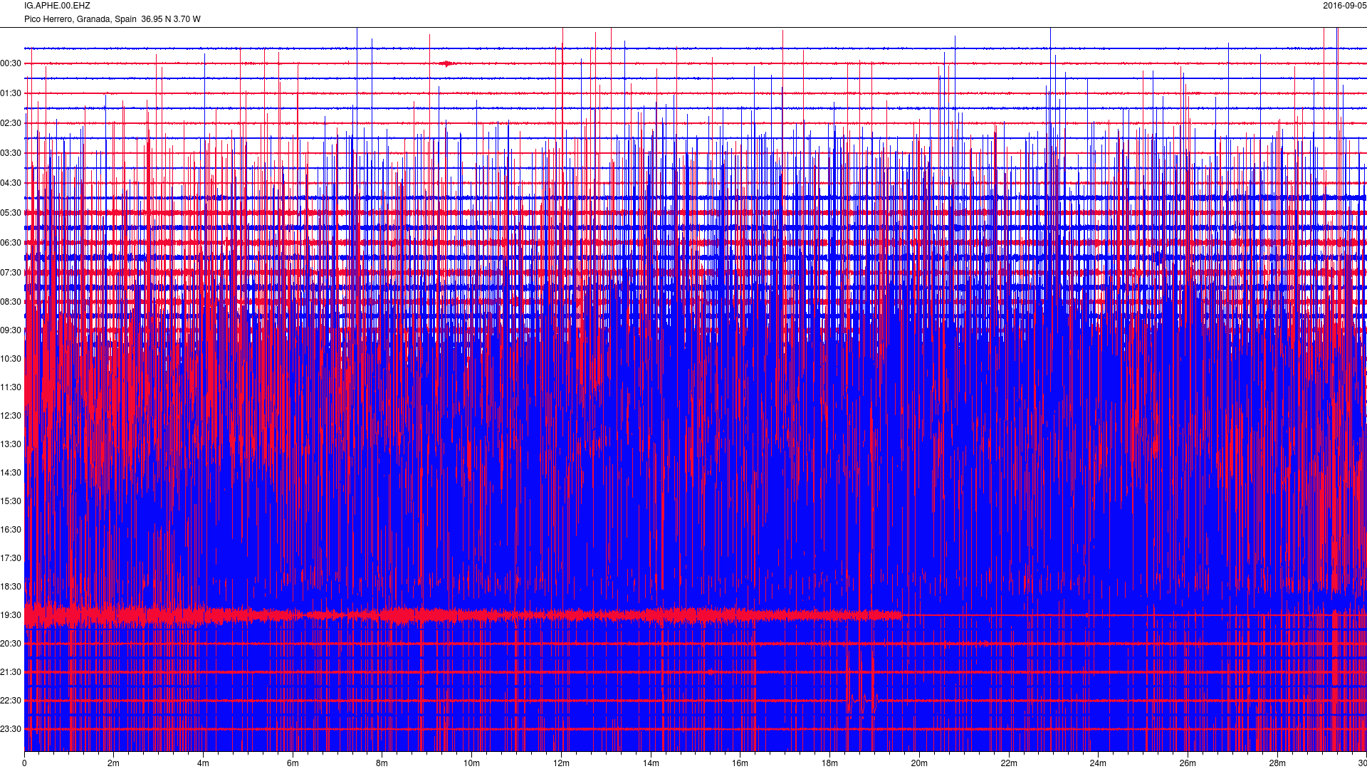The height and width of the screenshot is (769, 1367).
Task: Select the 12:30 time row label
Action: coord(11,416)
